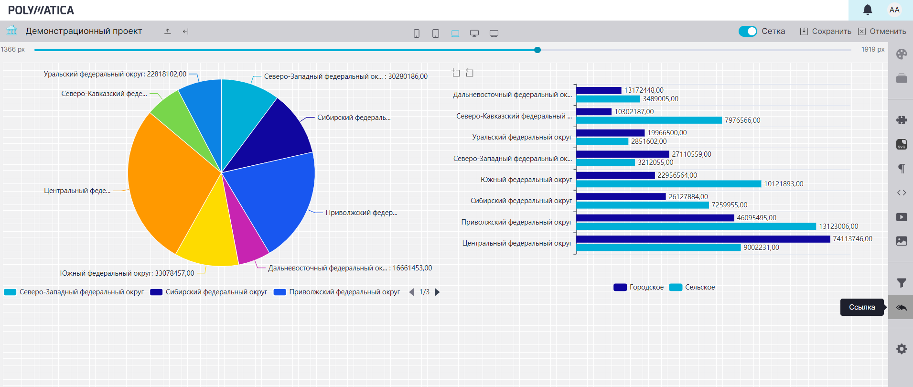Switch to the smartphone viewport
Screen dimensions: 913x387
coord(417,33)
